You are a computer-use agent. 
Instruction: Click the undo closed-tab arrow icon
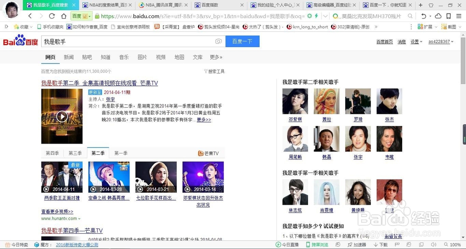(x=424, y=16)
